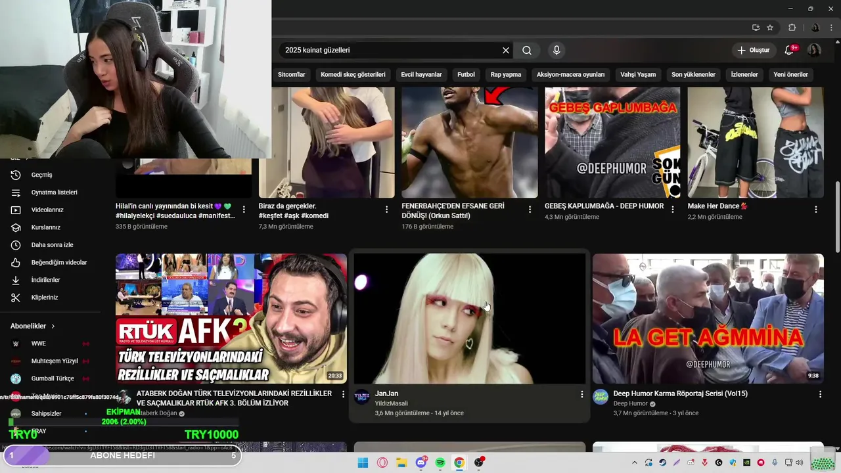Viewport: 841px width, 473px height.
Task: Select the Son yüklenenler chip
Action: point(693,74)
